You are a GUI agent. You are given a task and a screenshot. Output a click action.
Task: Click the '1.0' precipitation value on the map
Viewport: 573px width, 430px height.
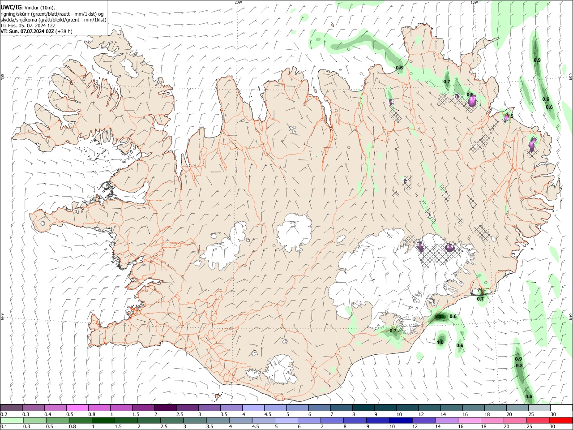point(440,343)
